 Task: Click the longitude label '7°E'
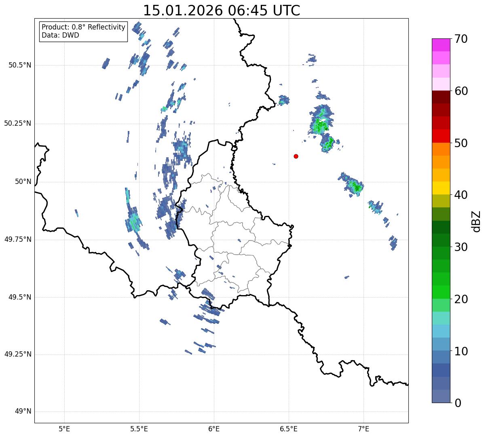point(363,429)
